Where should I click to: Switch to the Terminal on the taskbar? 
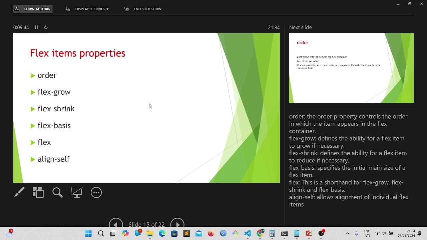click(x=284, y=234)
